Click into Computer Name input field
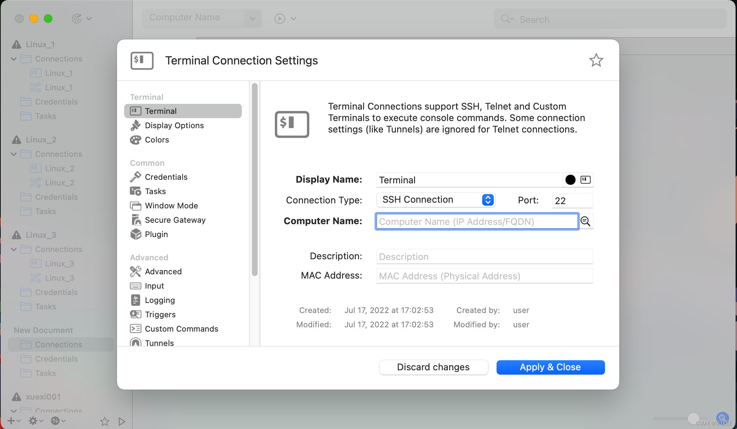 point(476,221)
